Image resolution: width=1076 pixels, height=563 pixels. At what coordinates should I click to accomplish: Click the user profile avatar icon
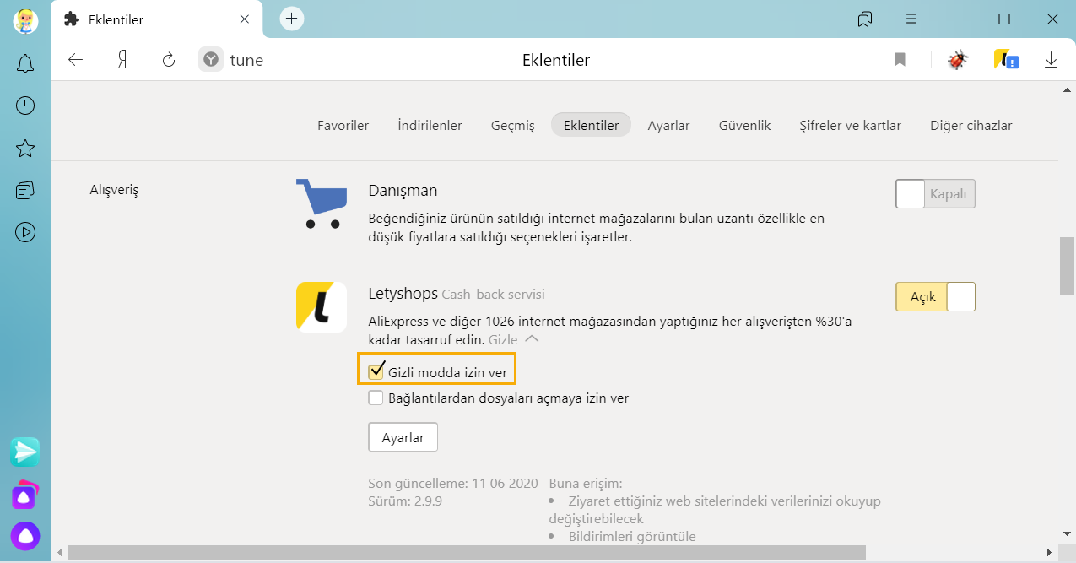[25, 19]
